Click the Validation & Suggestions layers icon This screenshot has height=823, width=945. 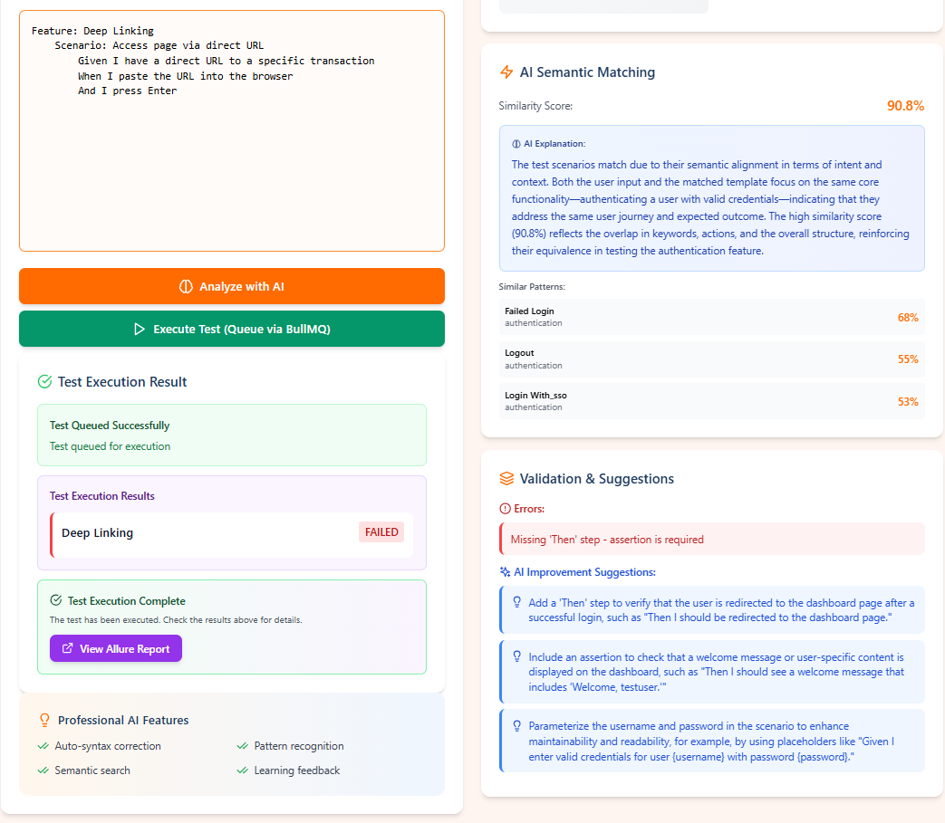click(506, 478)
